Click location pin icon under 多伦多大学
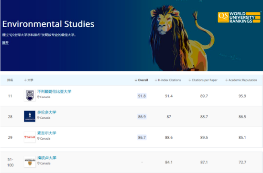The width and height of the screenshot is (263, 173). (38, 118)
